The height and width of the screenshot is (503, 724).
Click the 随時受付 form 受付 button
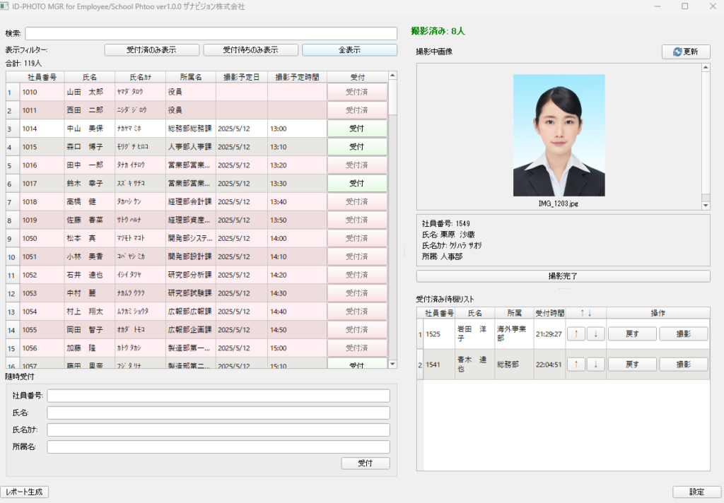click(366, 463)
